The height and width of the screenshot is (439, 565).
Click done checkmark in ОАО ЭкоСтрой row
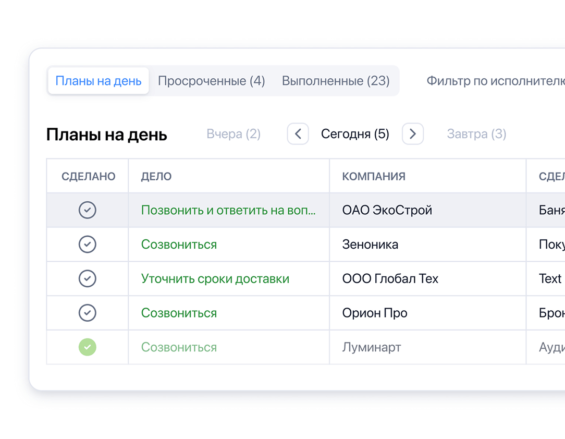coord(88,210)
